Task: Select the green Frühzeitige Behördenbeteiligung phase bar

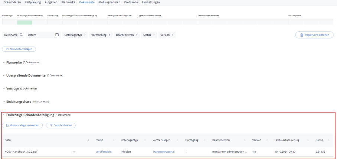Action: [x=24, y=22]
